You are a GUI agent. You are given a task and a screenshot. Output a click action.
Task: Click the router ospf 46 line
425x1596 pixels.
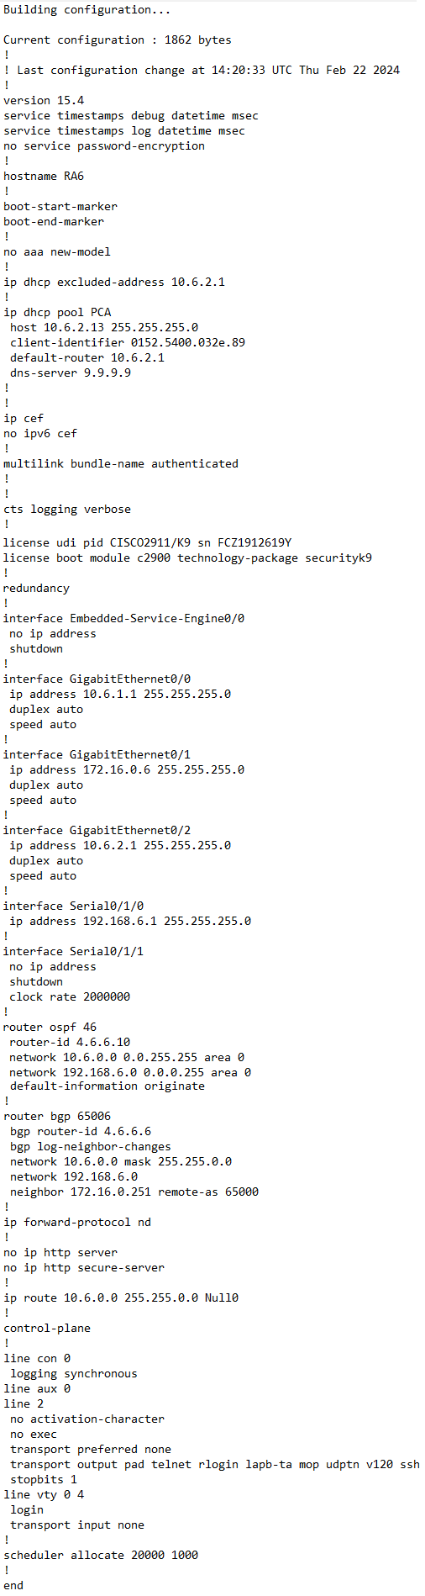coord(50,1027)
